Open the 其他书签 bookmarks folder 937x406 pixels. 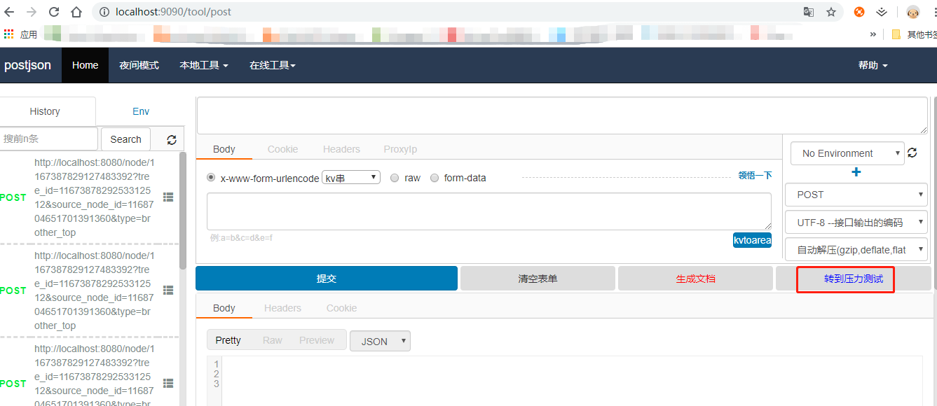(x=914, y=34)
